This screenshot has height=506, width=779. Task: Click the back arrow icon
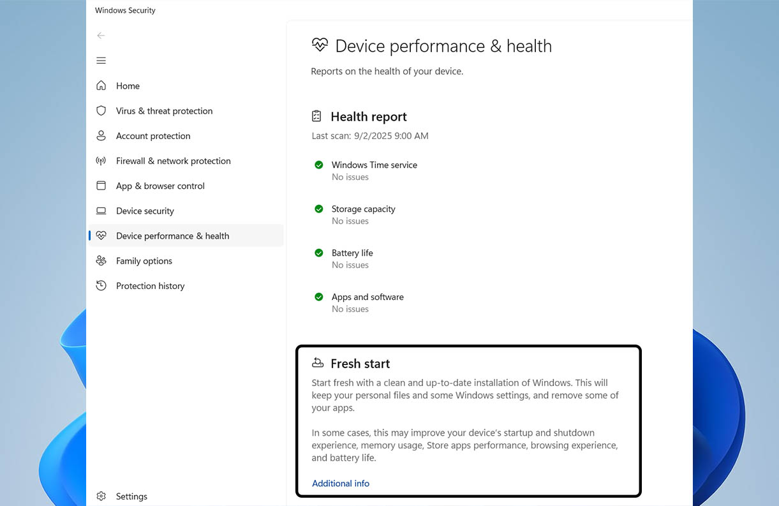click(x=101, y=36)
